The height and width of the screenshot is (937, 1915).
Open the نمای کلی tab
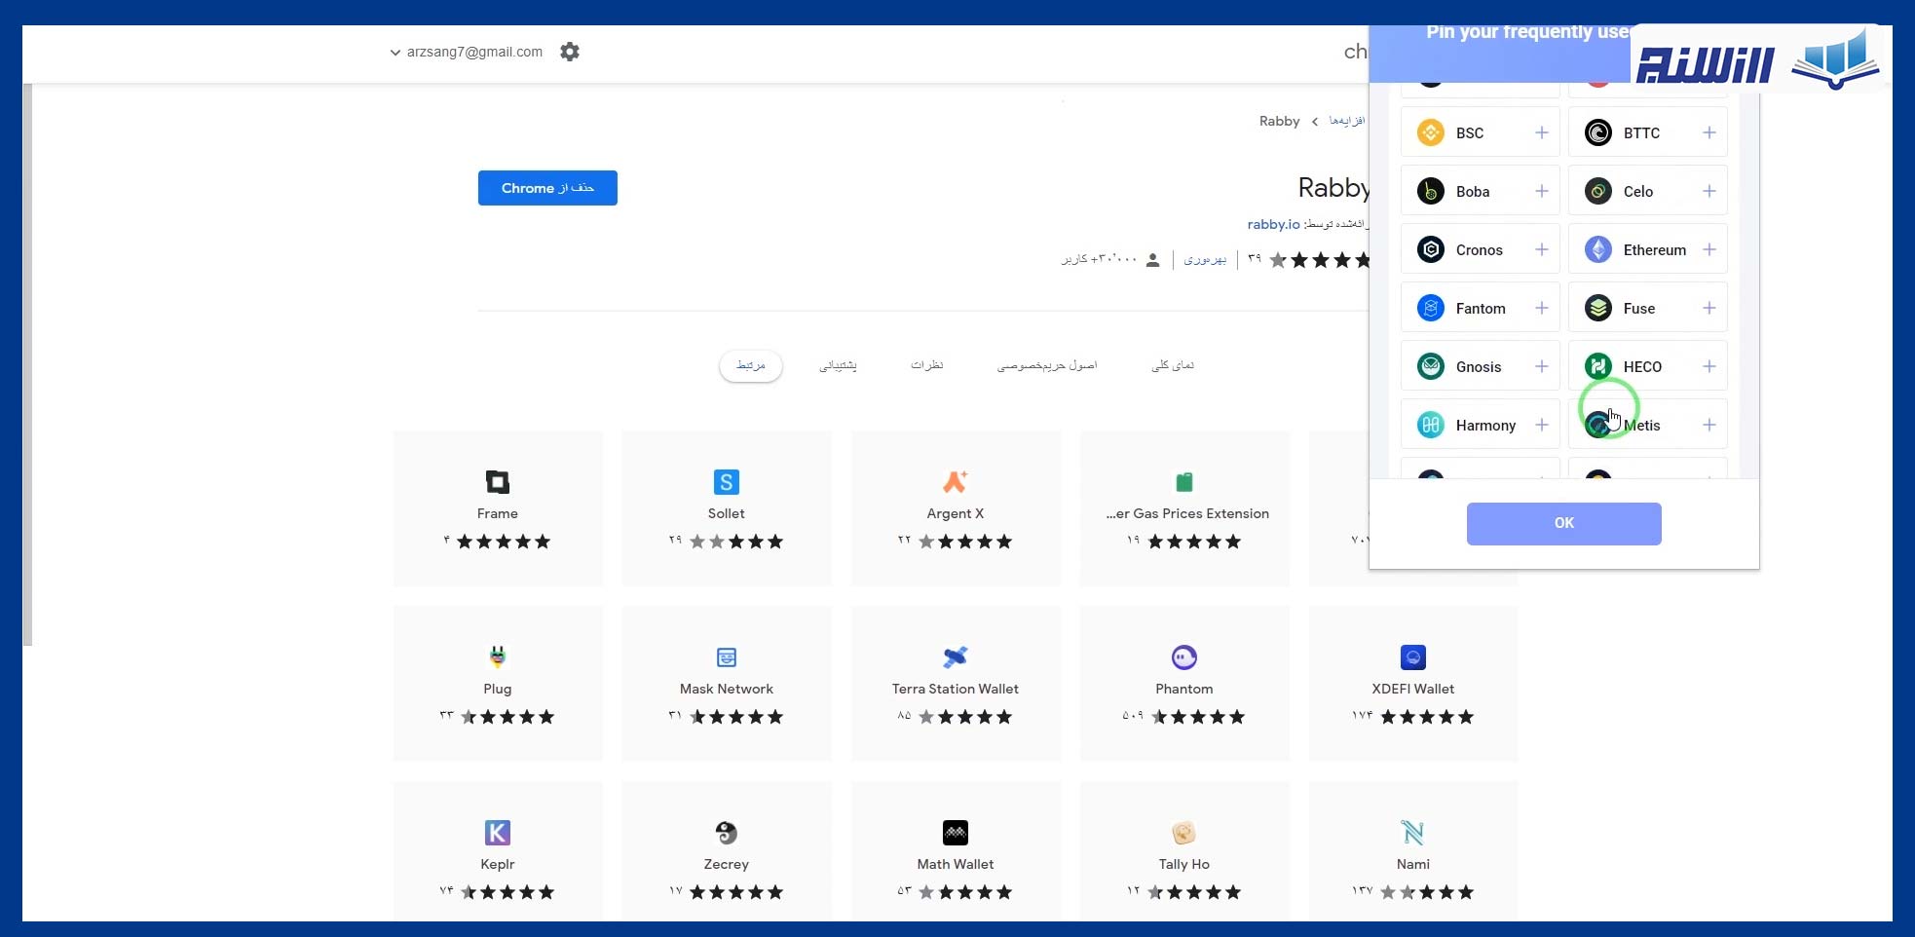1173,365
